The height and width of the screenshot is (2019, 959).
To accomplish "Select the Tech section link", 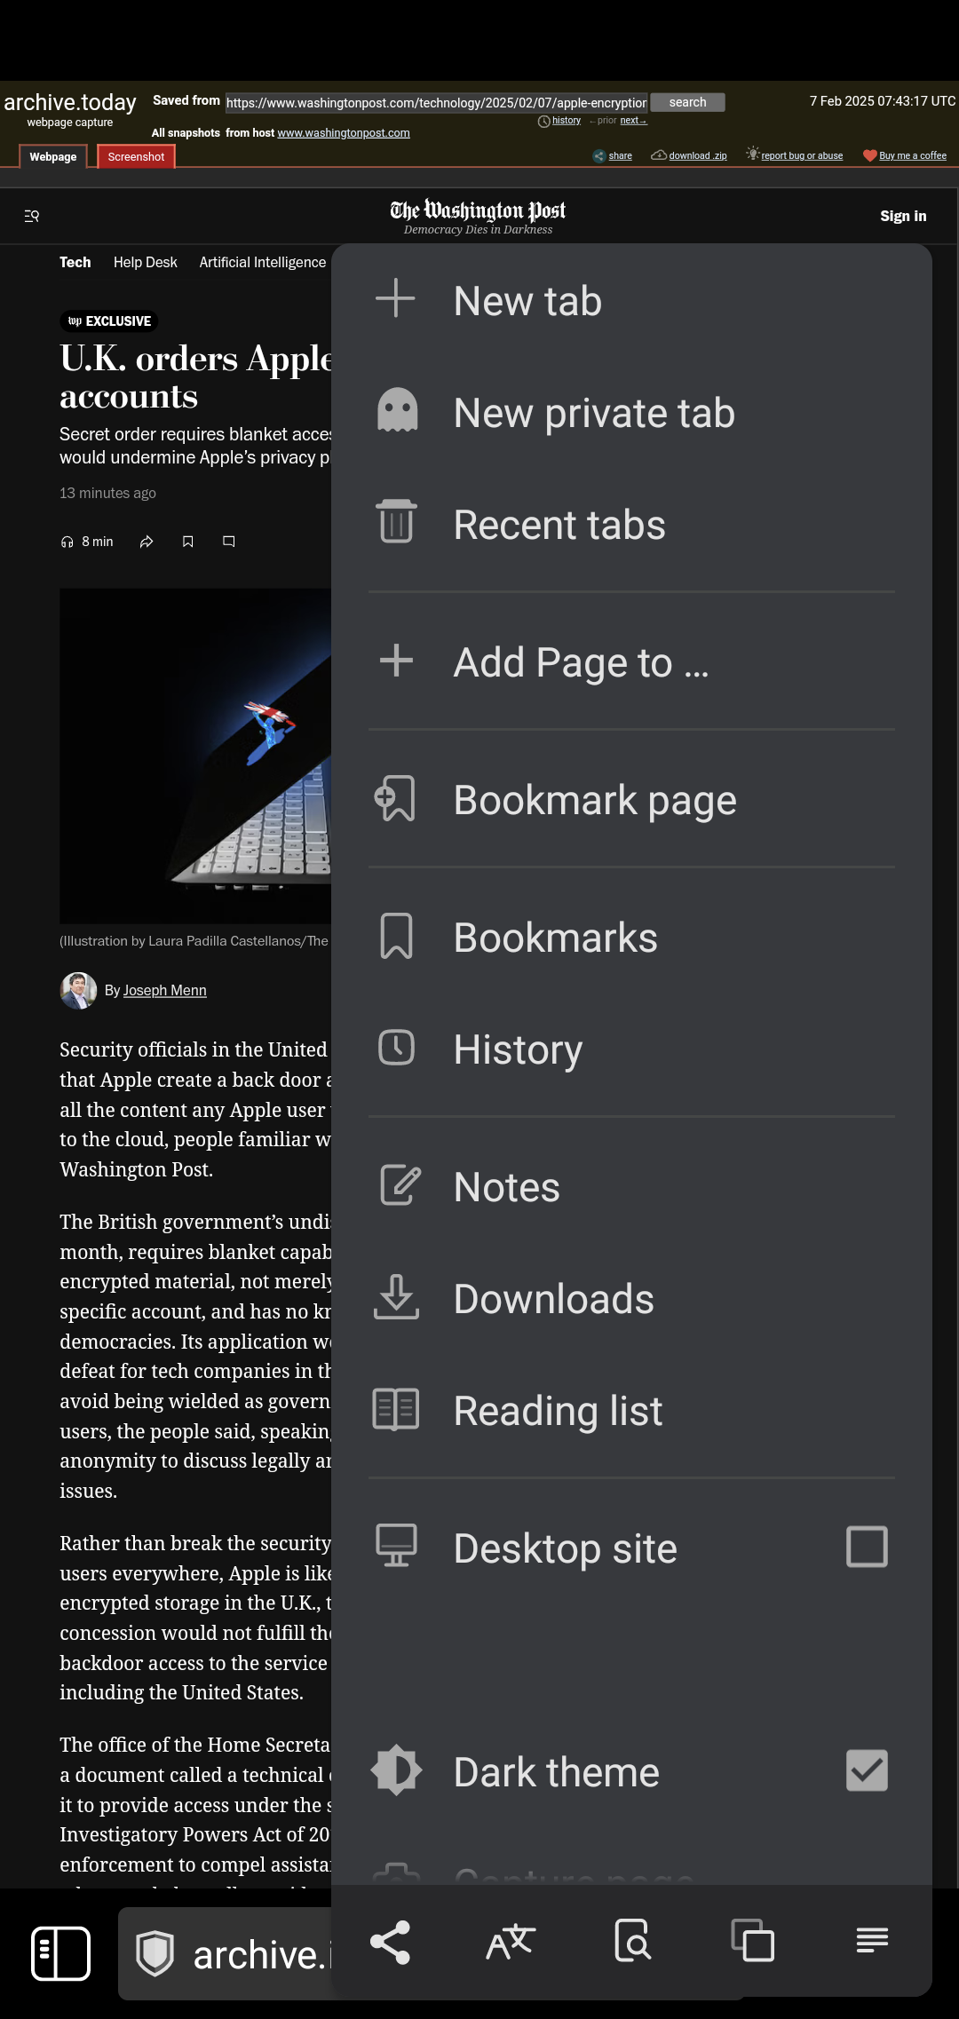I will 75,262.
